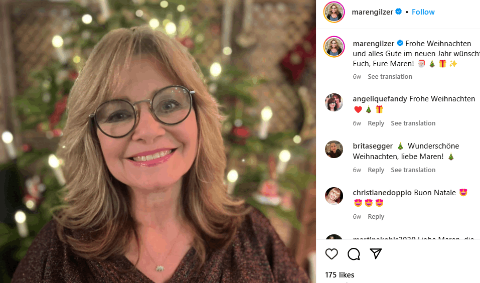The width and height of the screenshot is (480, 283).
Task: Reply to christianedoppio's comment
Action: click(x=376, y=217)
